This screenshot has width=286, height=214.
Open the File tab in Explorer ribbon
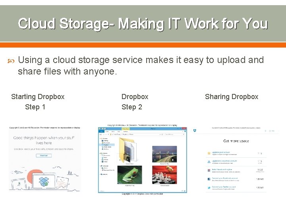(101, 132)
